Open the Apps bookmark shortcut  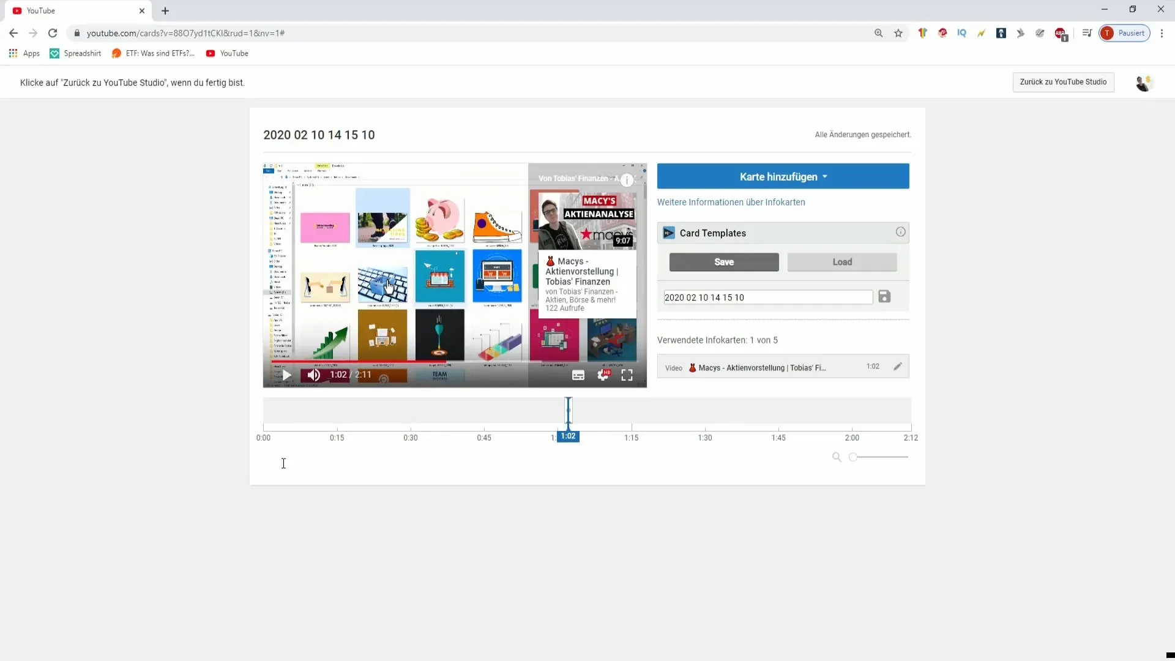[x=24, y=53]
